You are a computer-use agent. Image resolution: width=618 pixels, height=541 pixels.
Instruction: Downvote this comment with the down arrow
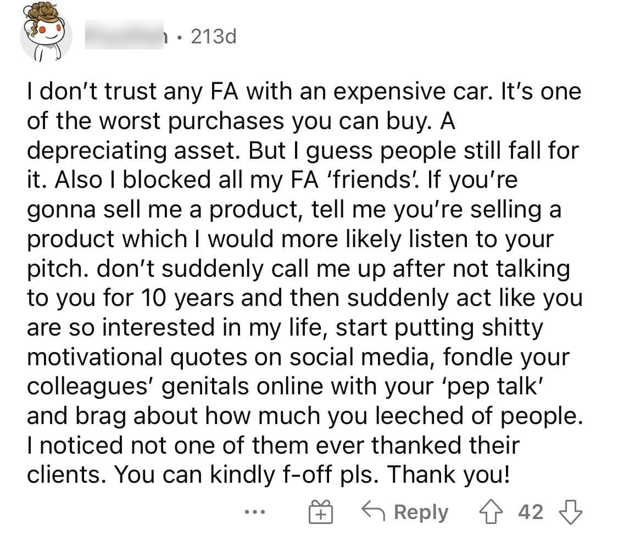pyautogui.click(x=570, y=512)
